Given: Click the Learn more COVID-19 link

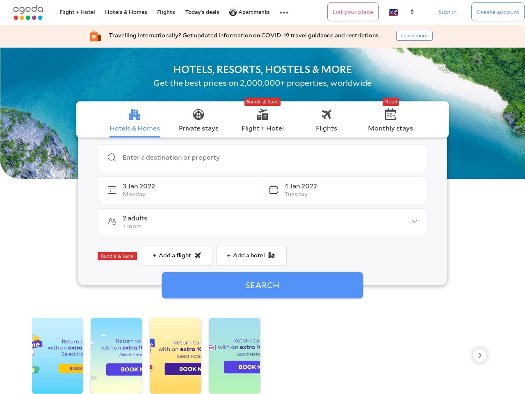Looking at the screenshot, I should click(414, 36).
